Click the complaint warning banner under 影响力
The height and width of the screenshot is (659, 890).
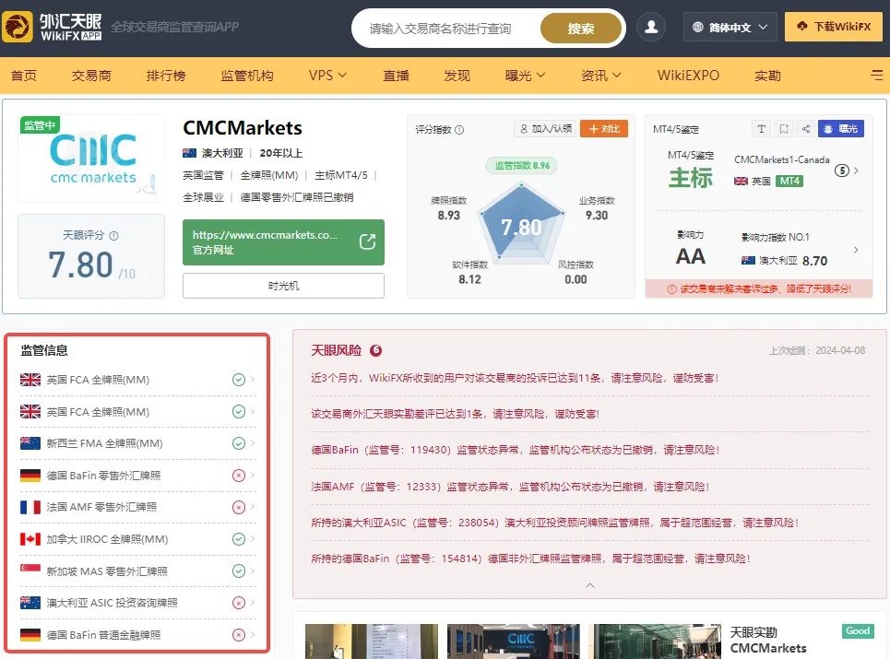(x=759, y=288)
